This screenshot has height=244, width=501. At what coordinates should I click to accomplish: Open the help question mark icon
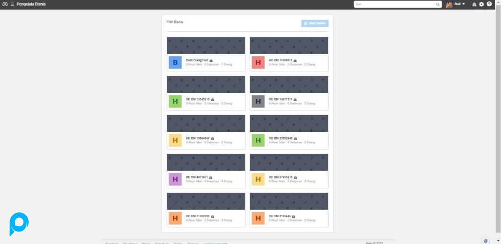click(489, 4)
